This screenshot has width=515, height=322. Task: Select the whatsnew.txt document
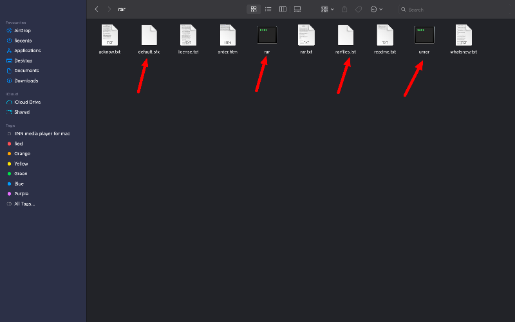[464, 35]
